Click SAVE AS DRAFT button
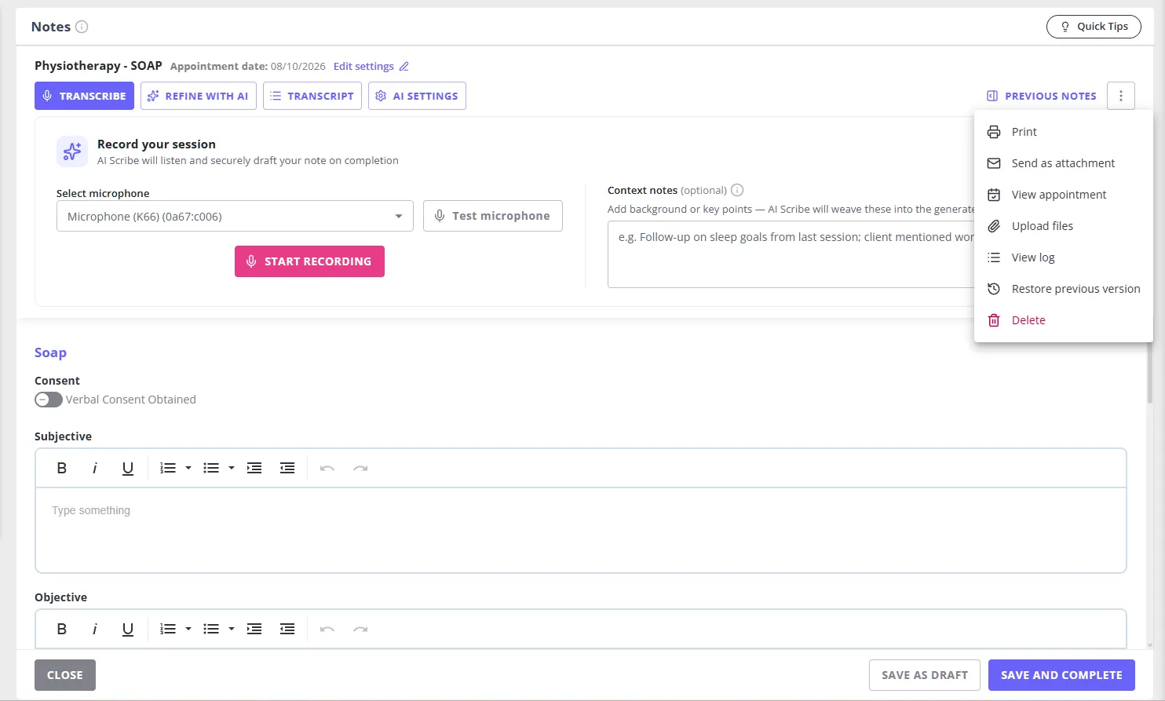Image resolution: width=1165 pixels, height=701 pixels. [x=925, y=675]
